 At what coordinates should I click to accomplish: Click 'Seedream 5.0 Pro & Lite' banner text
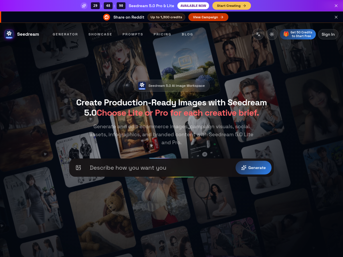click(151, 6)
